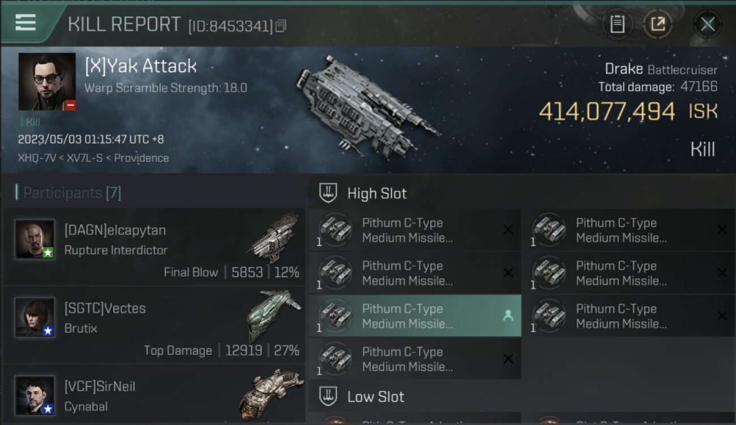Click the person icon on highlighted module
Image resolution: width=736 pixels, height=425 pixels.
point(508,316)
